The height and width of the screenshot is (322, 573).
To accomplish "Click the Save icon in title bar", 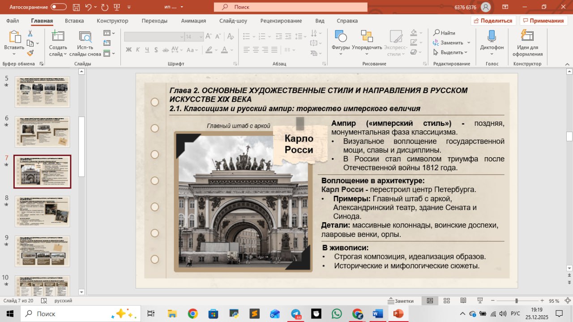I will (x=76, y=7).
